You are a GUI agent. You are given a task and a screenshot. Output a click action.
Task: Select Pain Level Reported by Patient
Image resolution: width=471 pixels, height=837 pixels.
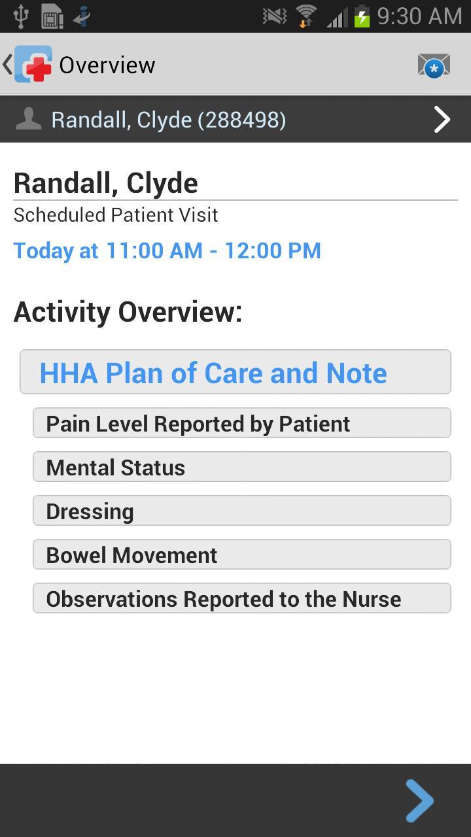pos(241,423)
